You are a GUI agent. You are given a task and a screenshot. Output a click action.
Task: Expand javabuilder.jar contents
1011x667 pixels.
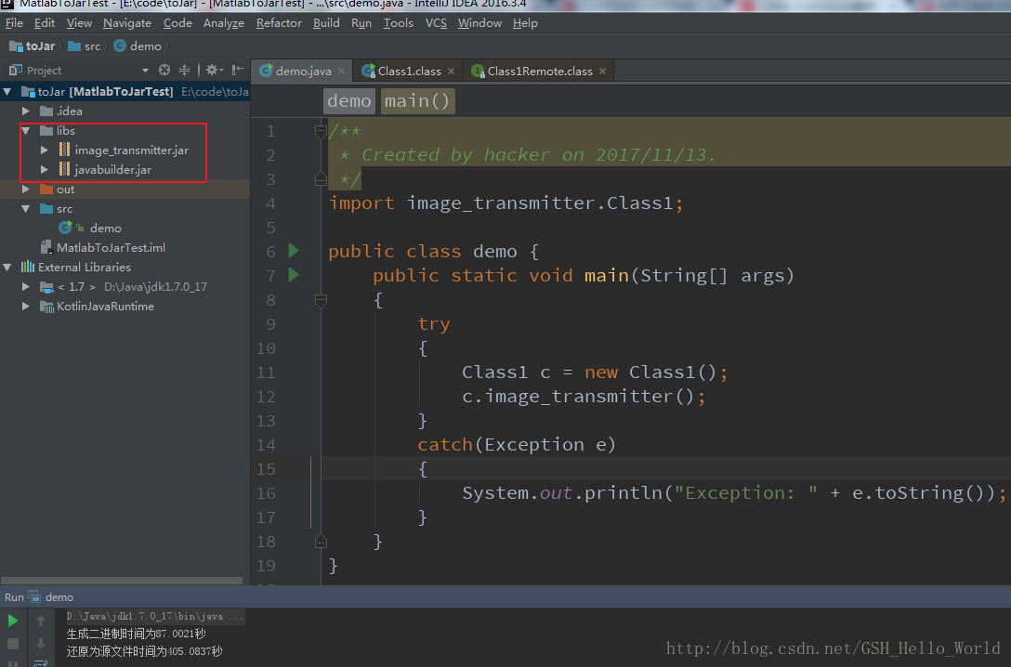pos(45,169)
